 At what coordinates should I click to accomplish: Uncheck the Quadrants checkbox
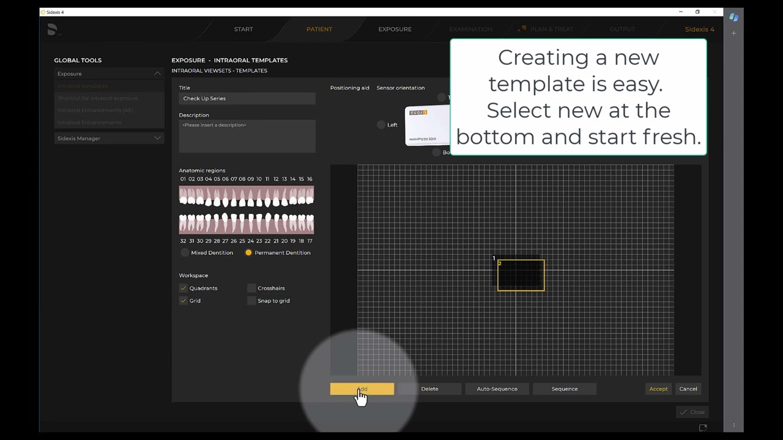click(183, 288)
